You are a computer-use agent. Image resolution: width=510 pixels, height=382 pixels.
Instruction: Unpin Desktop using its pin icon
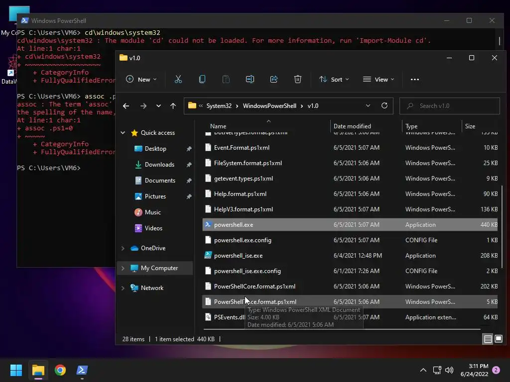tap(189, 149)
